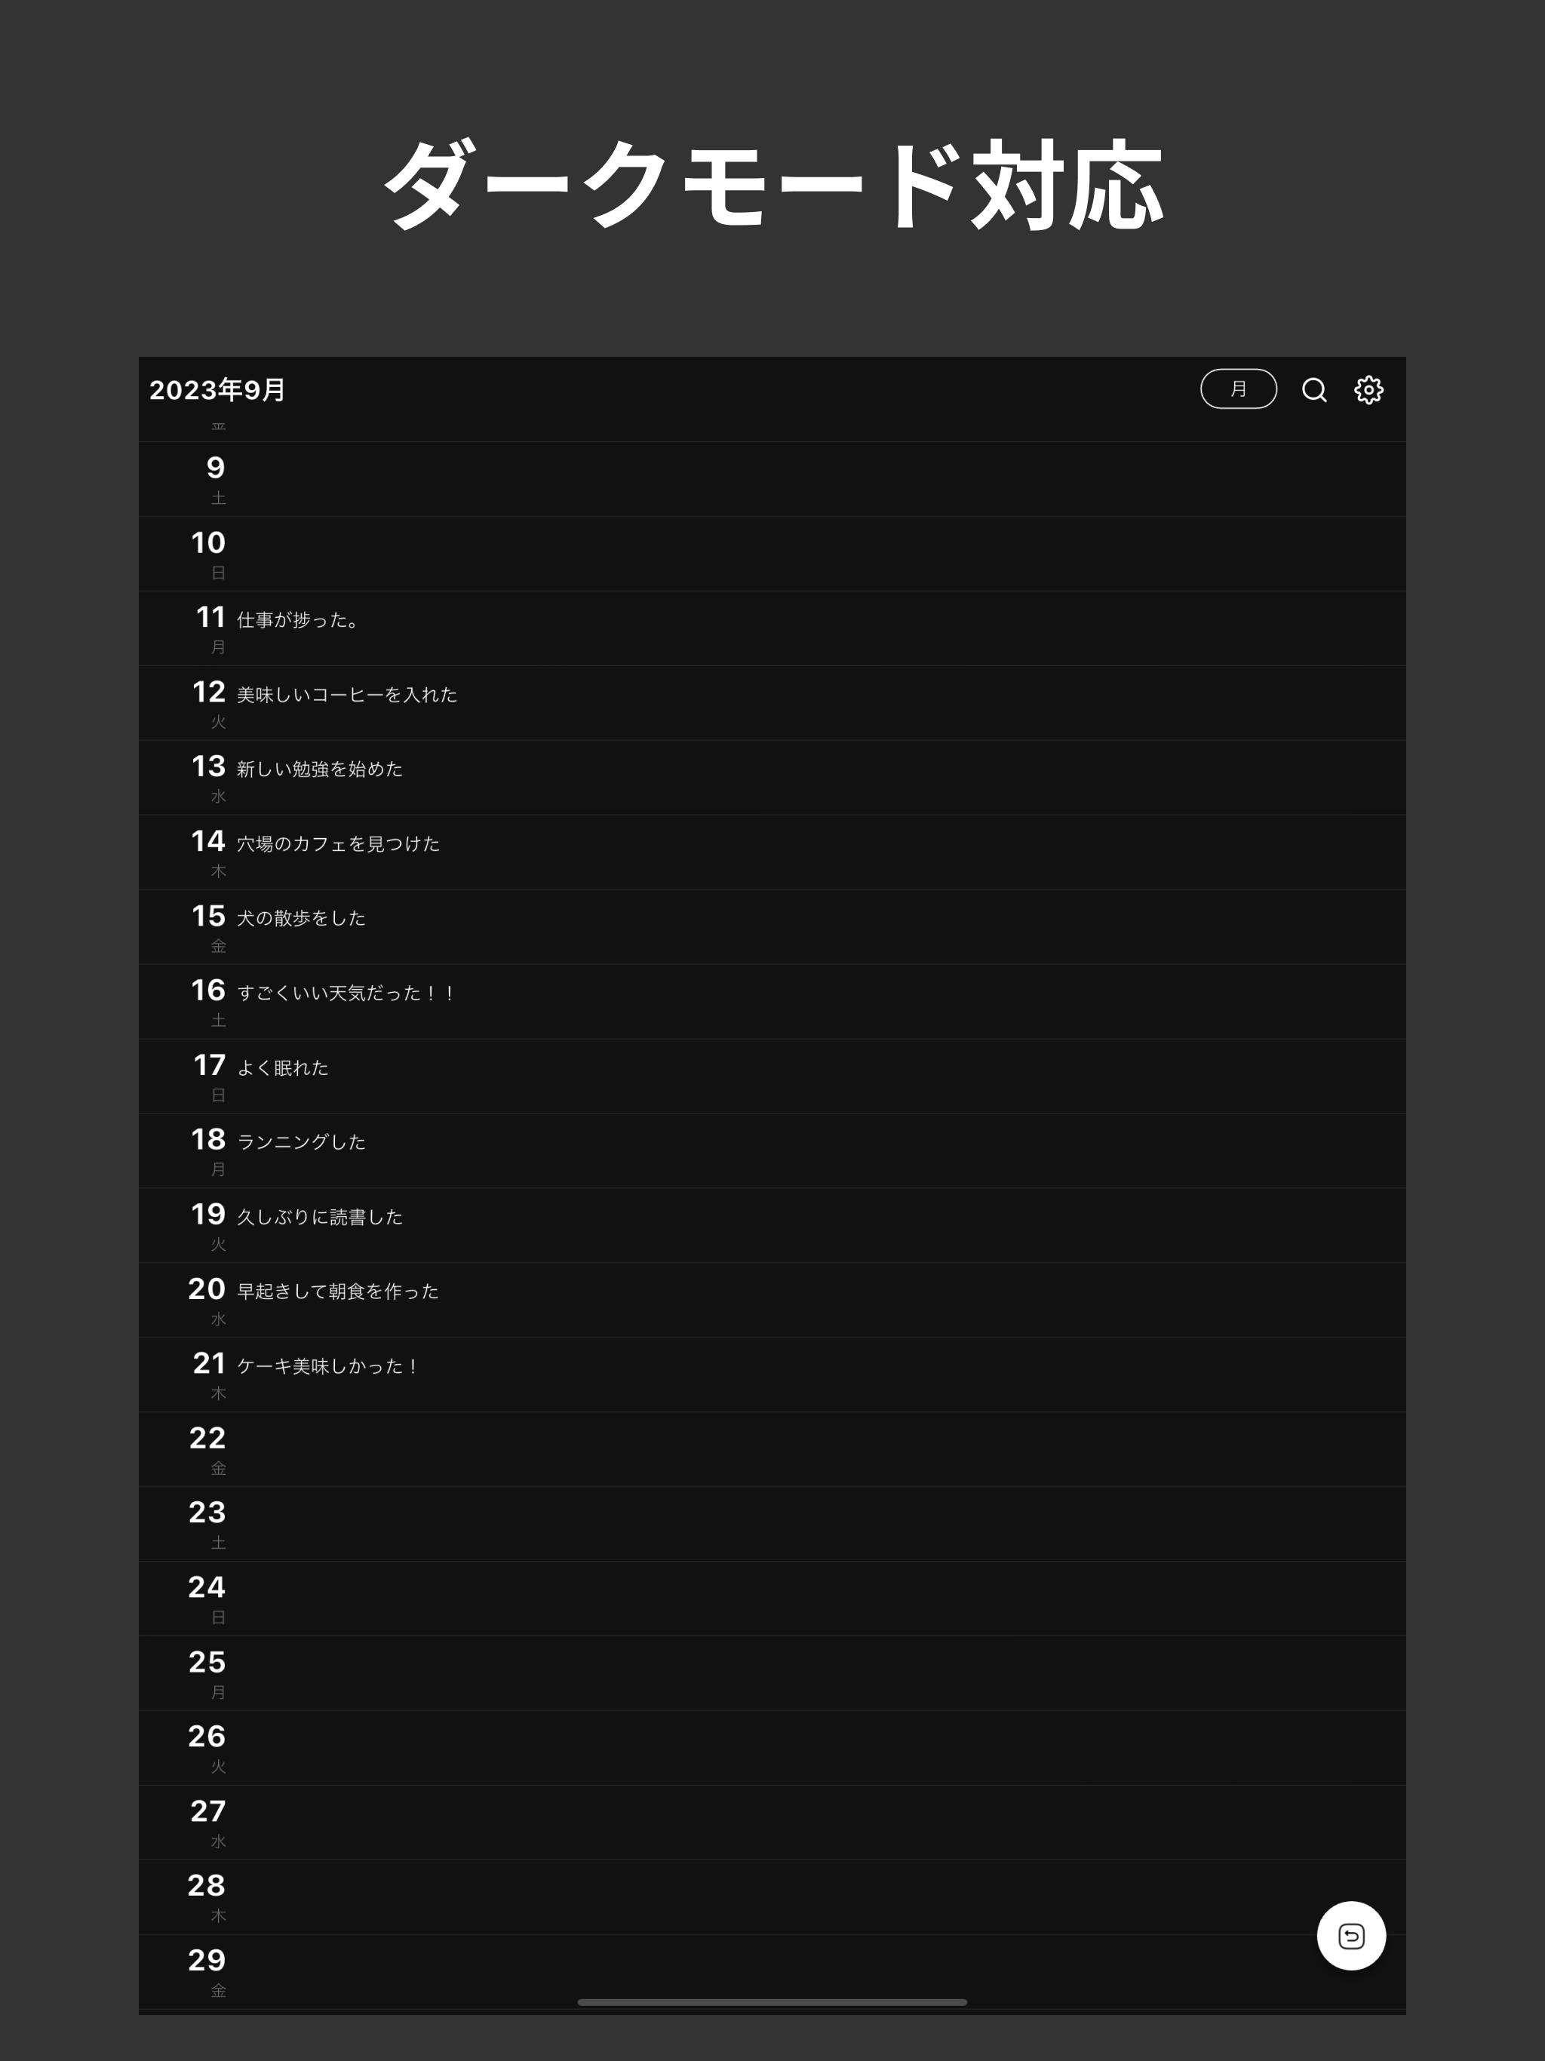Open the search magnifier icon
The image size is (1545, 2061).
click(1314, 389)
